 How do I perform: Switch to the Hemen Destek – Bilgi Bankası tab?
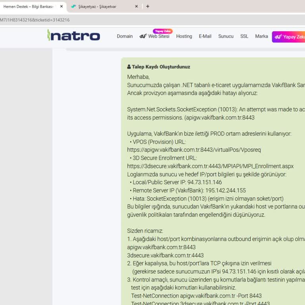[x=29, y=7]
